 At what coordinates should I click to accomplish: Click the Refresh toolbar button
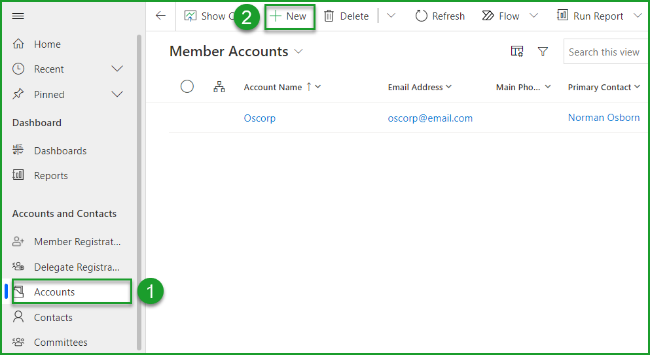point(440,16)
